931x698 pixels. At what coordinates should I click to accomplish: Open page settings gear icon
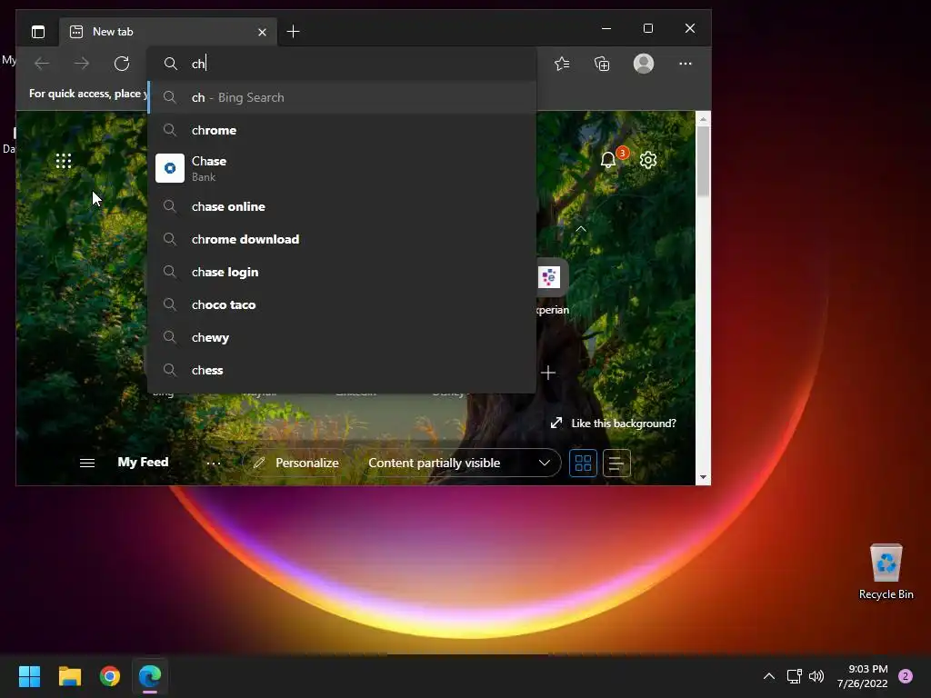647,160
